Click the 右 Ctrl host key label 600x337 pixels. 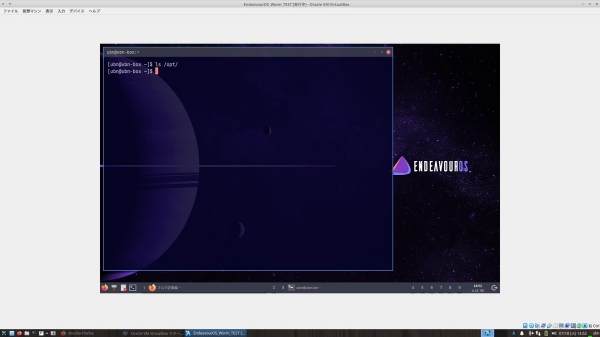pos(593,326)
